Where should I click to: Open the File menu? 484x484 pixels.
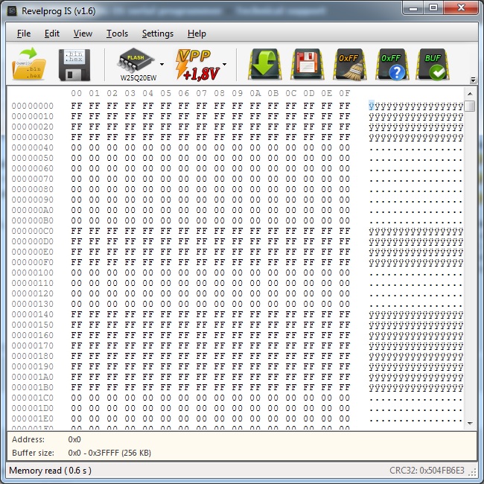pos(24,34)
